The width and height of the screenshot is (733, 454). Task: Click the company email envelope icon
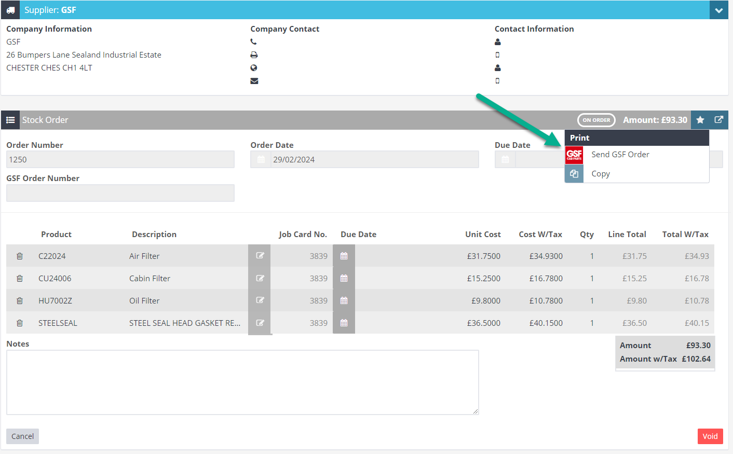pos(254,81)
